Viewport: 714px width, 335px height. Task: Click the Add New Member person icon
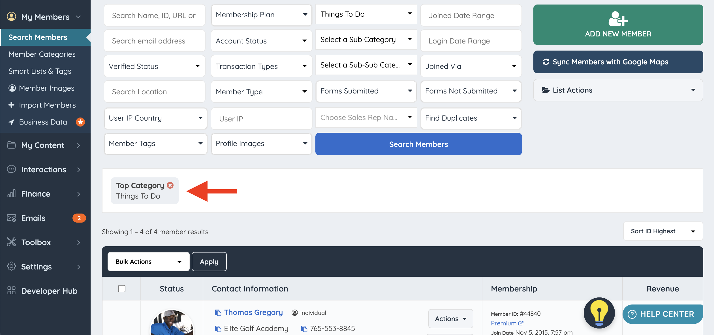618,19
